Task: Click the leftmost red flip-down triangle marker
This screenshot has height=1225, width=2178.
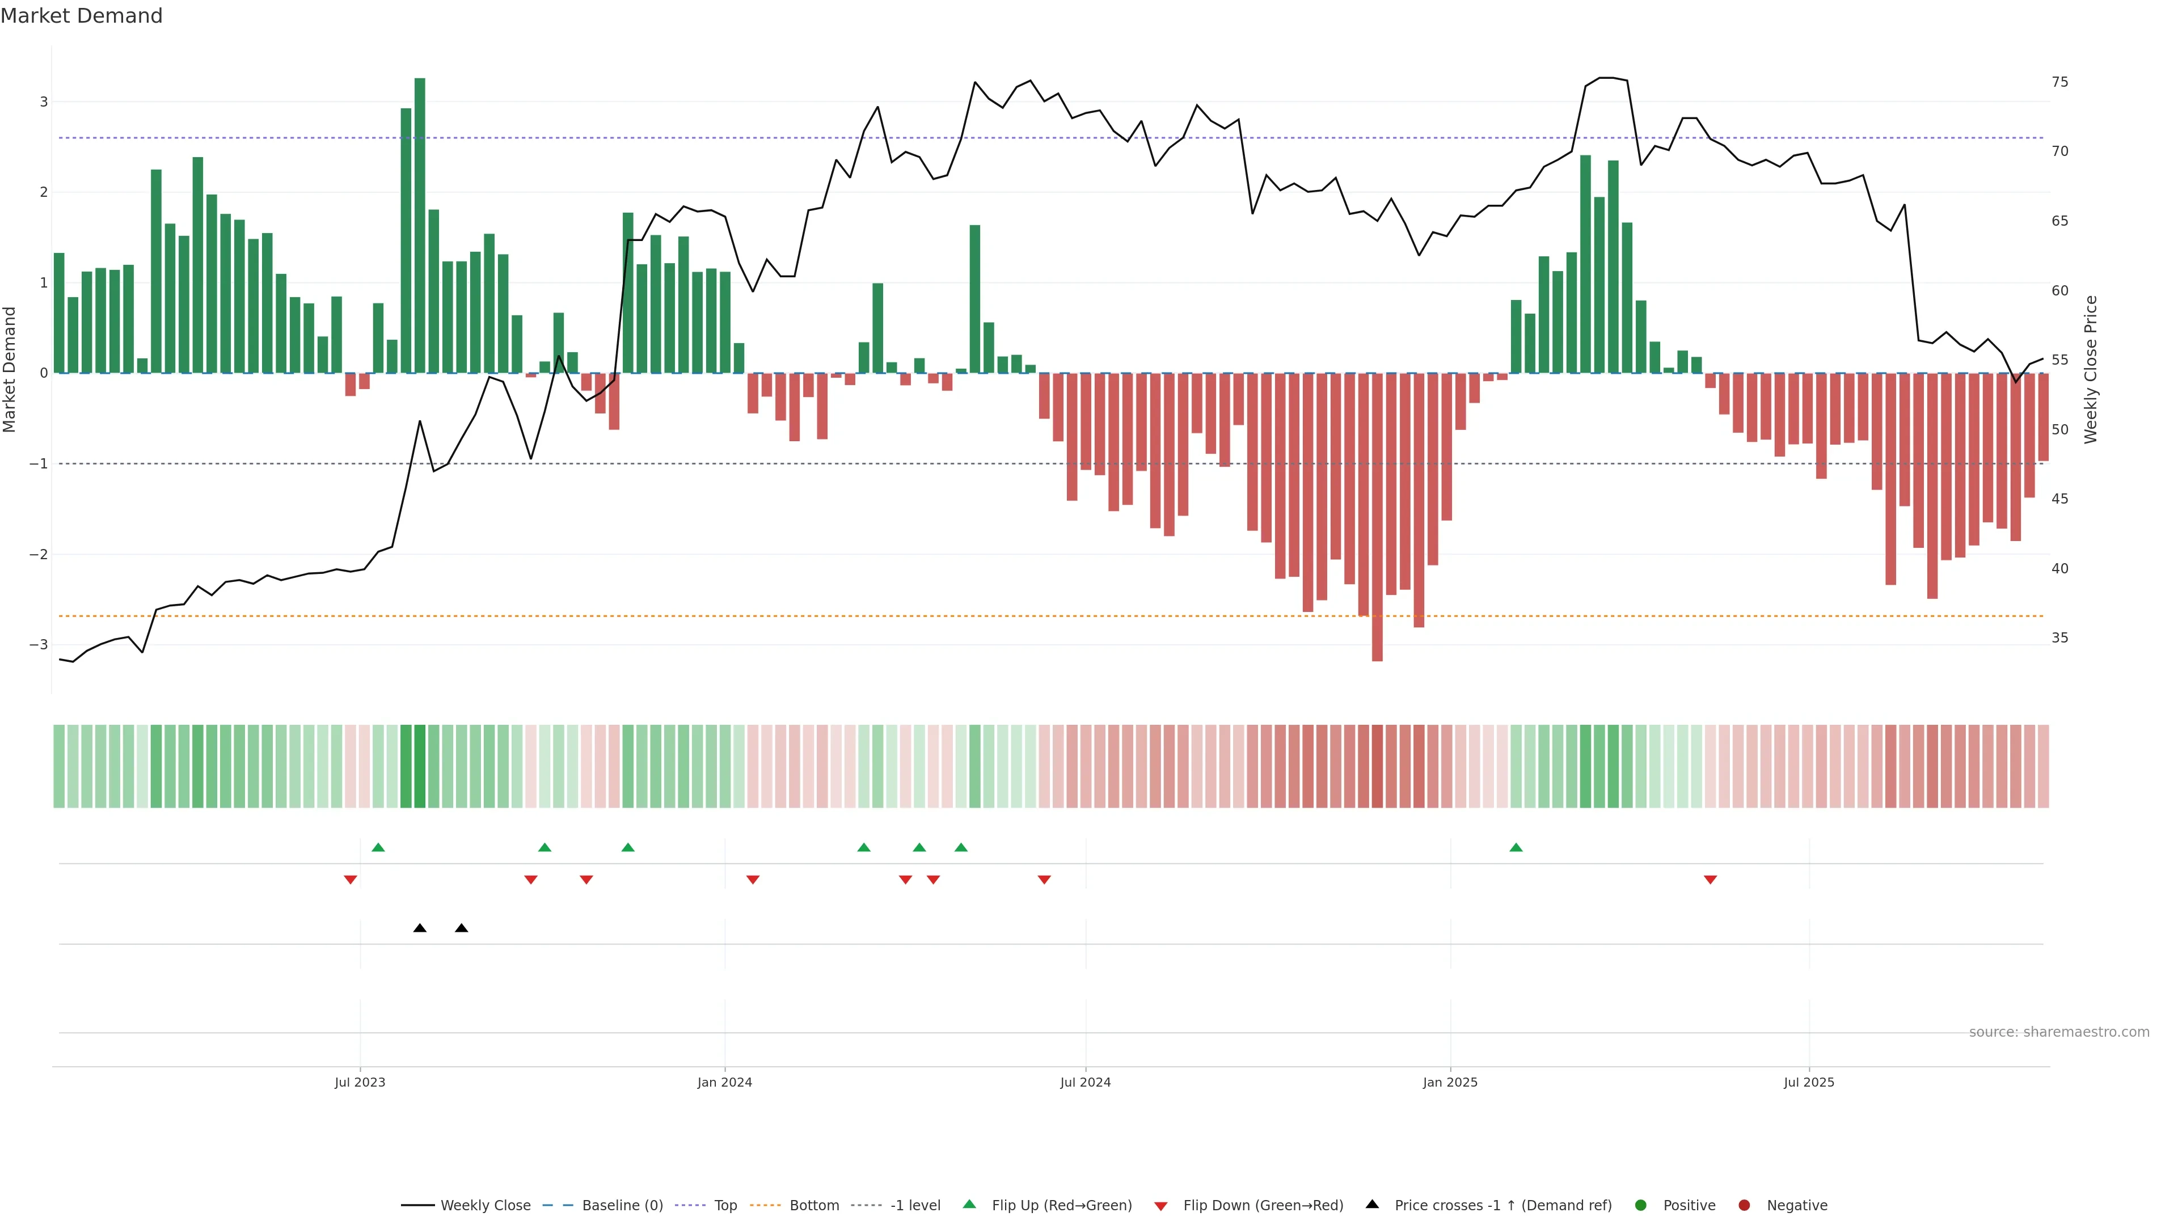Action: [350, 880]
